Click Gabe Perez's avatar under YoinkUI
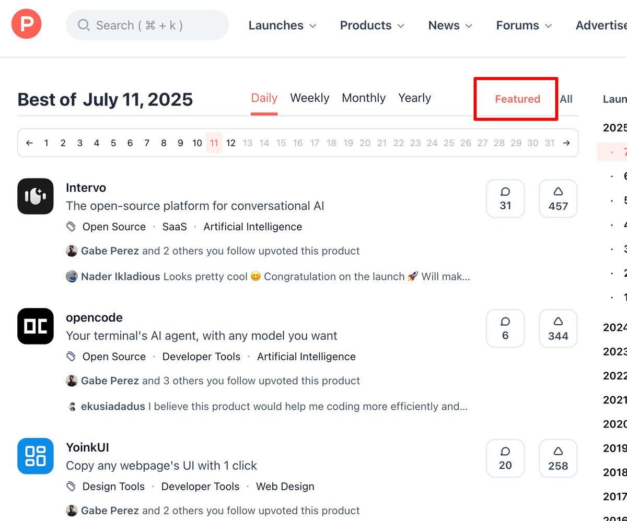This screenshot has height=521, width=627. click(72, 511)
